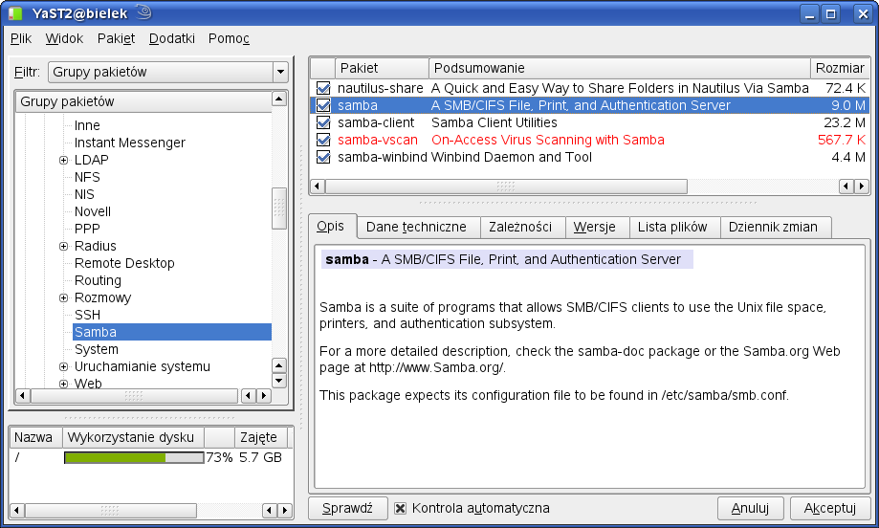Click rightmost arrow of disk usage scrollbar

coord(285,511)
